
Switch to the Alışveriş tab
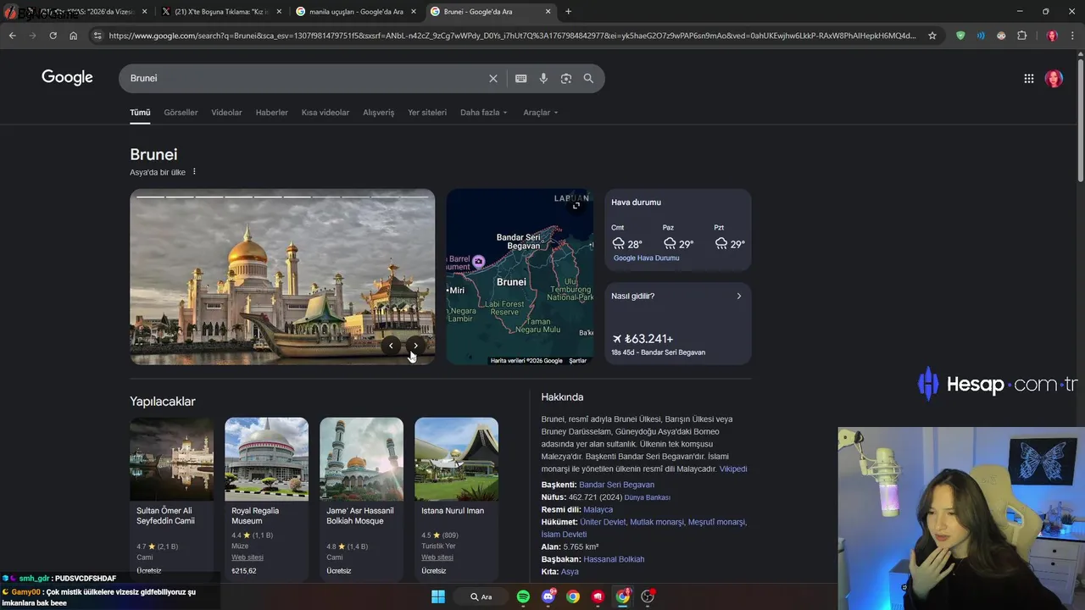pos(379,113)
